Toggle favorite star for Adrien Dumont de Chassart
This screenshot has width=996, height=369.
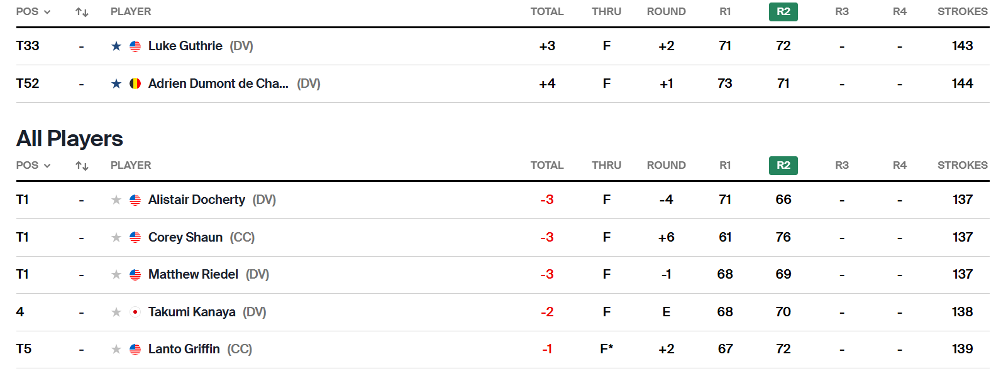116,83
